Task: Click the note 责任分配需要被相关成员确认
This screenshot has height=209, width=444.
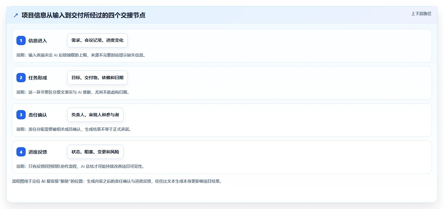Action: pos(74,129)
